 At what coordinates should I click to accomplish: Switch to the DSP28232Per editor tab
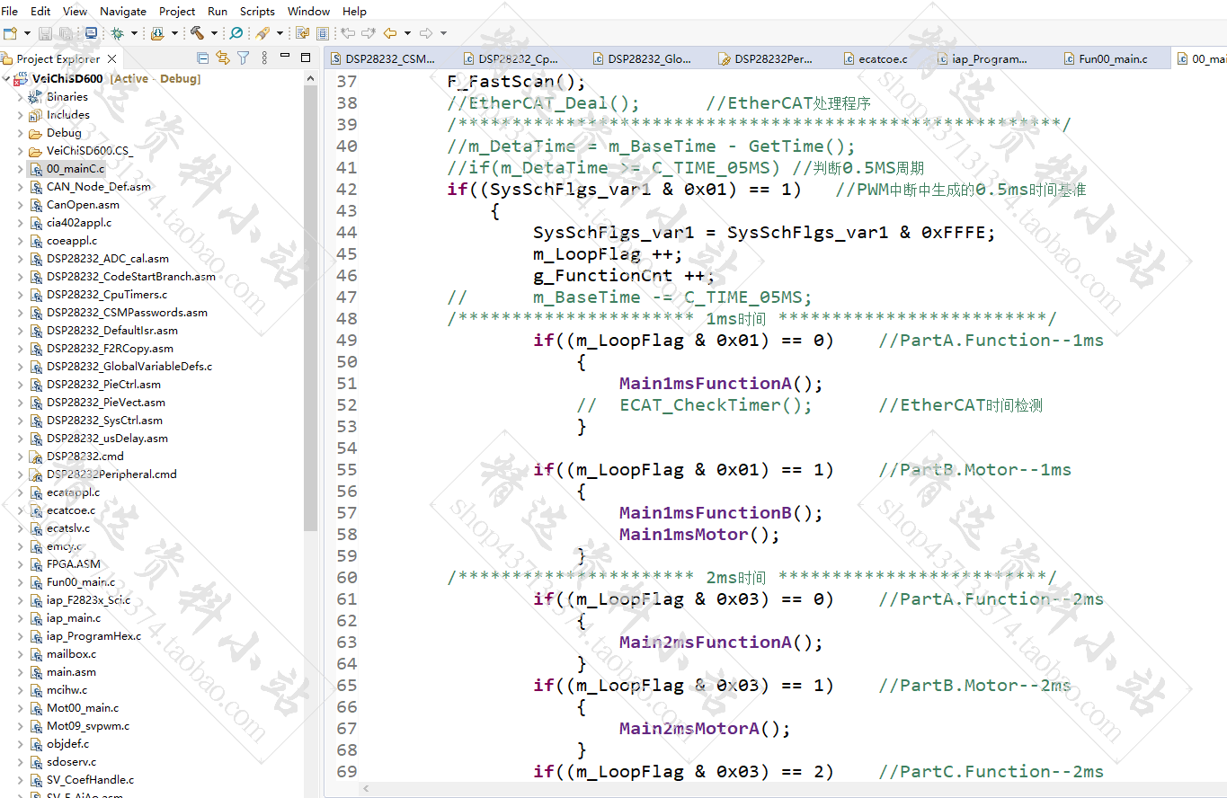[x=766, y=58]
